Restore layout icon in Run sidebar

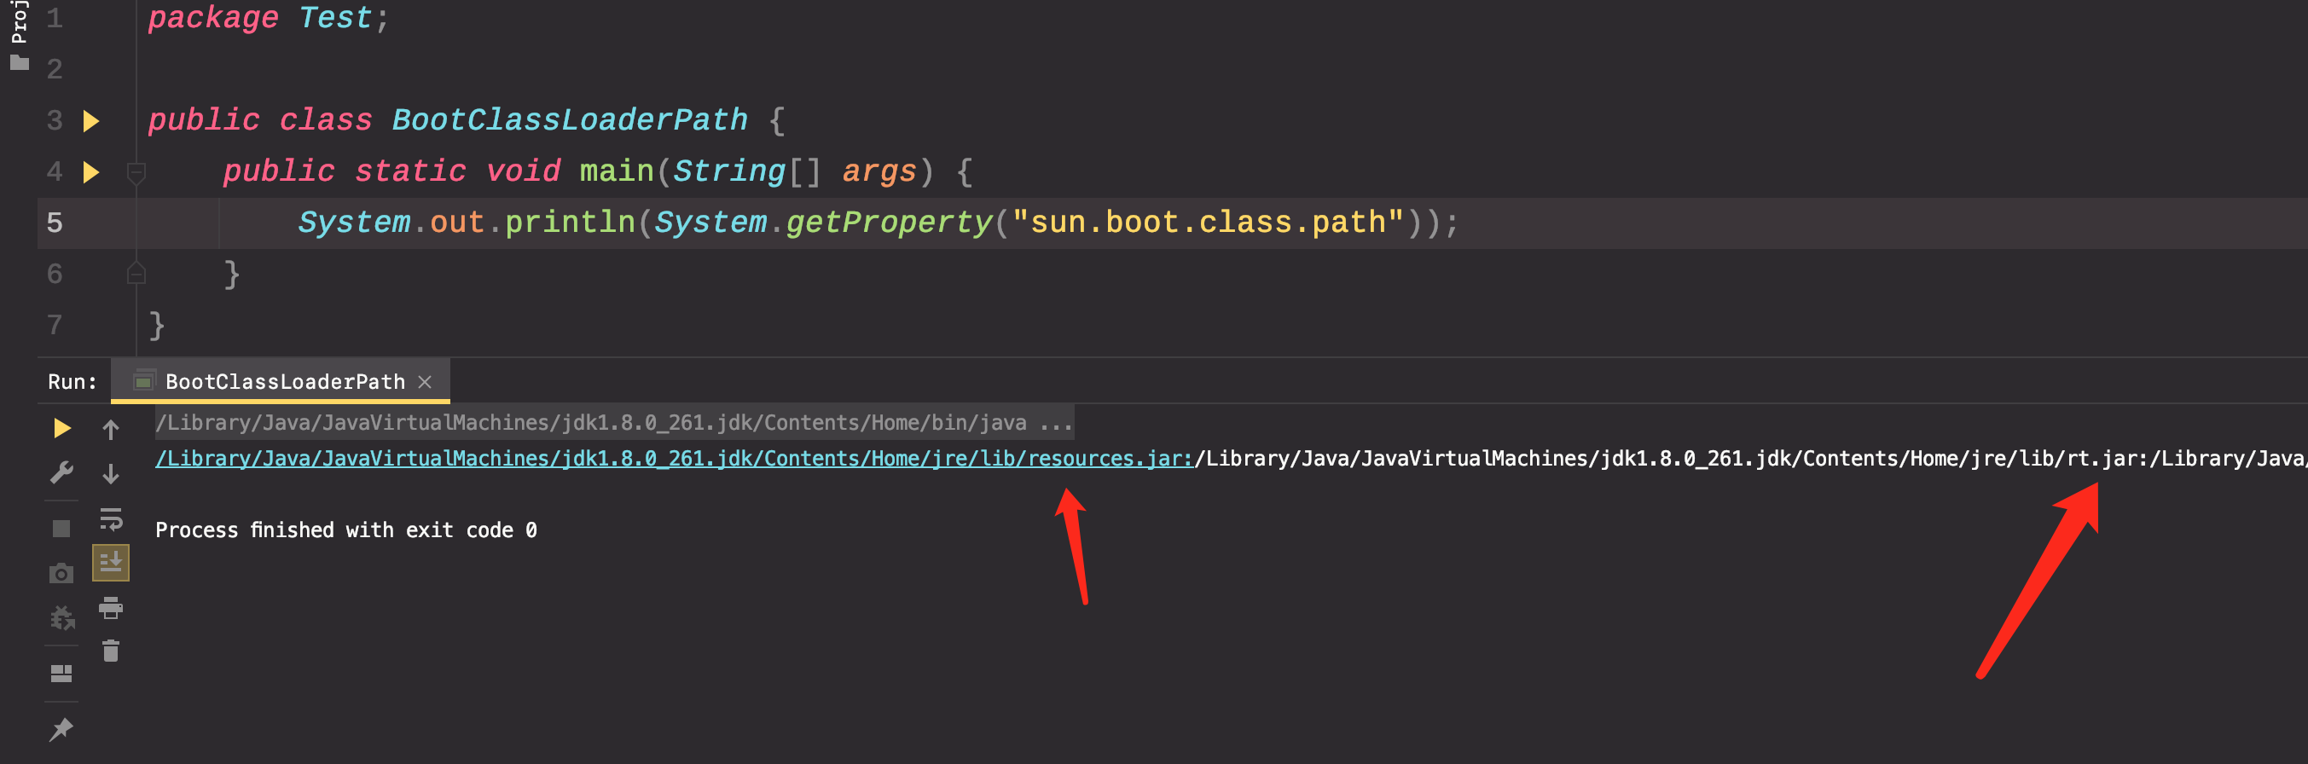[61, 674]
